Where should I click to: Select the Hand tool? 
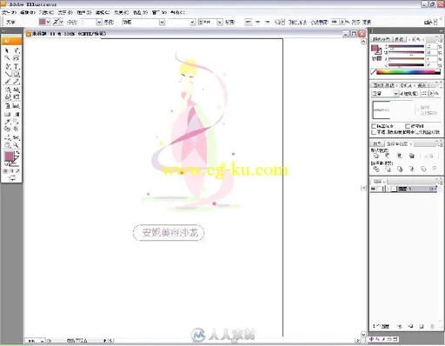(7, 145)
